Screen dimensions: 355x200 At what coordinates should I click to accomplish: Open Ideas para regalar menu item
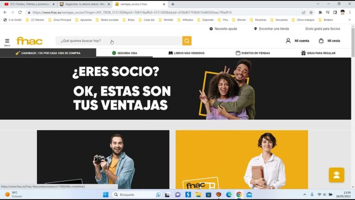click(x=318, y=53)
